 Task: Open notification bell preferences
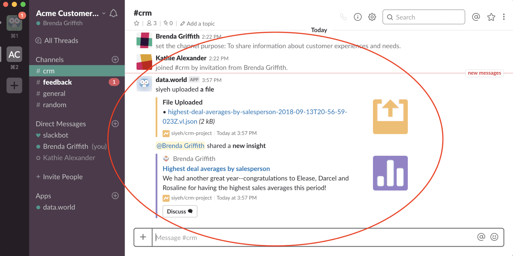click(x=113, y=13)
